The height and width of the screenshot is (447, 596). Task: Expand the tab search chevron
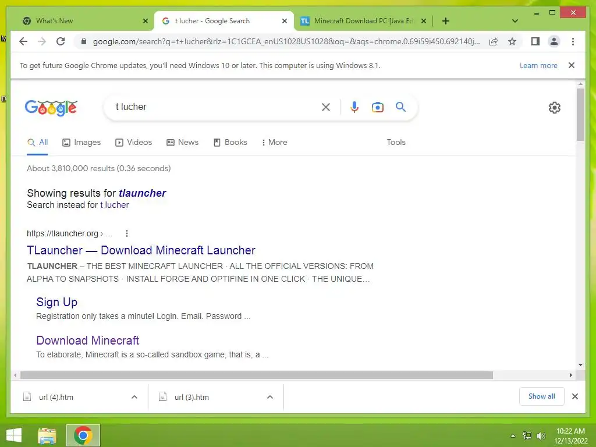(x=515, y=21)
